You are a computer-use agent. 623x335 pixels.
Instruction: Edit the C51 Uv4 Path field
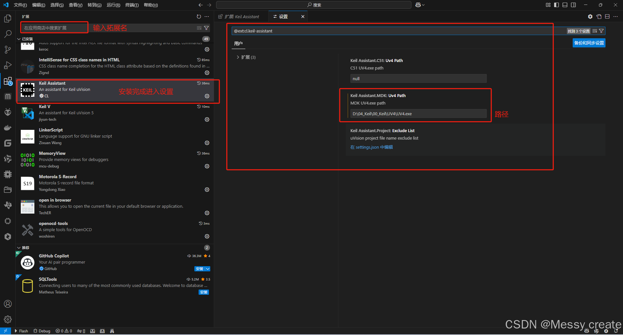tap(418, 79)
